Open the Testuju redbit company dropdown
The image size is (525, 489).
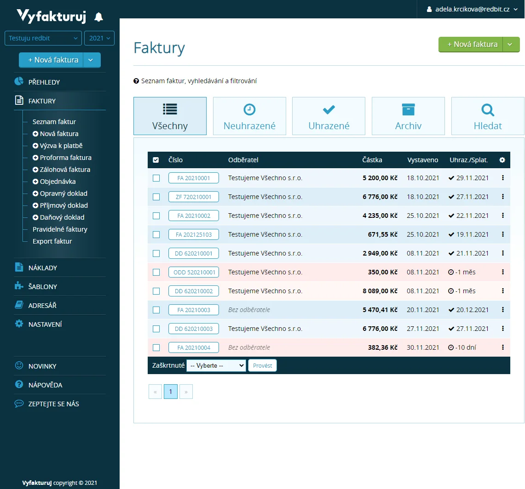pyautogui.click(x=43, y=38)
